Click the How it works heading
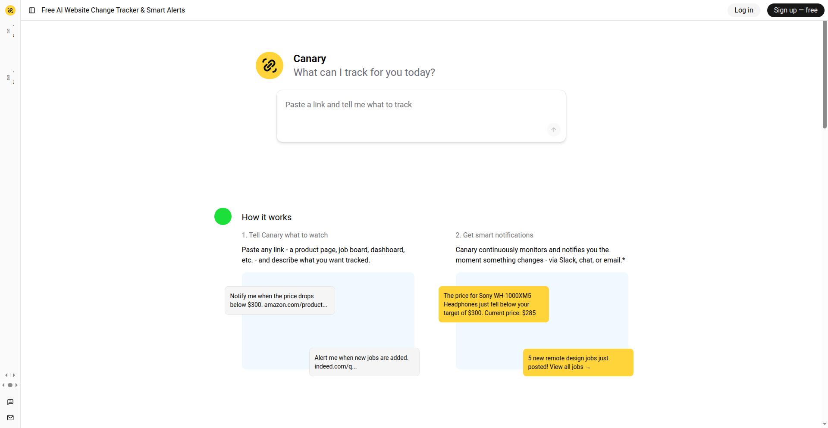Viewport: 828px width, 428px height. tap(267, 217)
